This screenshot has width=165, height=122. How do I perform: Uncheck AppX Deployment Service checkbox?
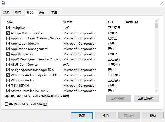8,59
